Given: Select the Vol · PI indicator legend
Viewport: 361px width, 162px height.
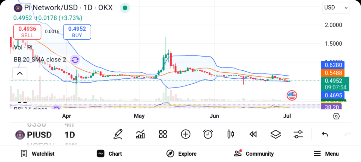Looking at the screenshot, I should (23, 47).
